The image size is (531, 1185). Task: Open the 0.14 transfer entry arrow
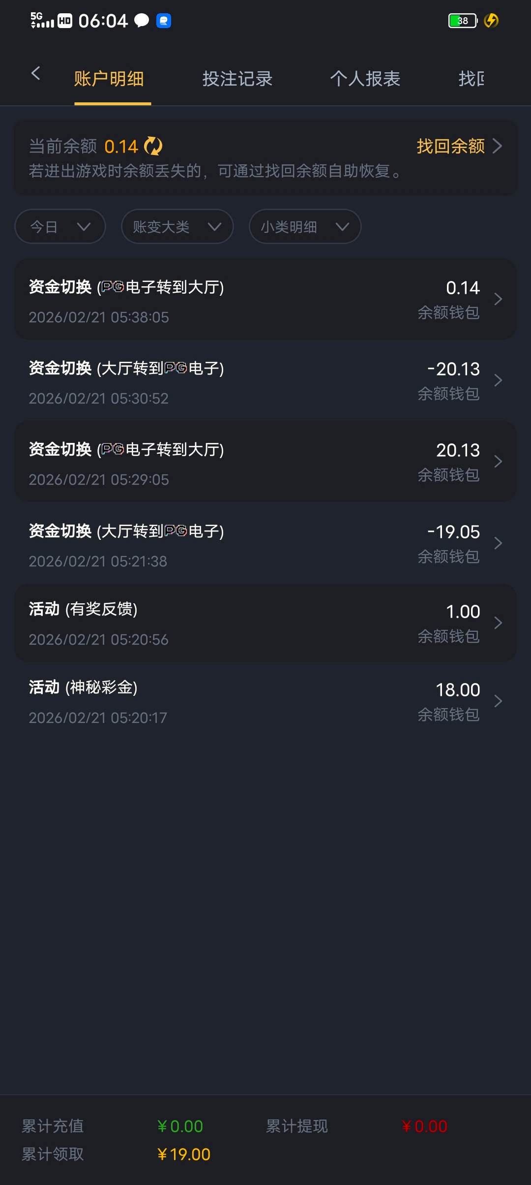[498, 299]
